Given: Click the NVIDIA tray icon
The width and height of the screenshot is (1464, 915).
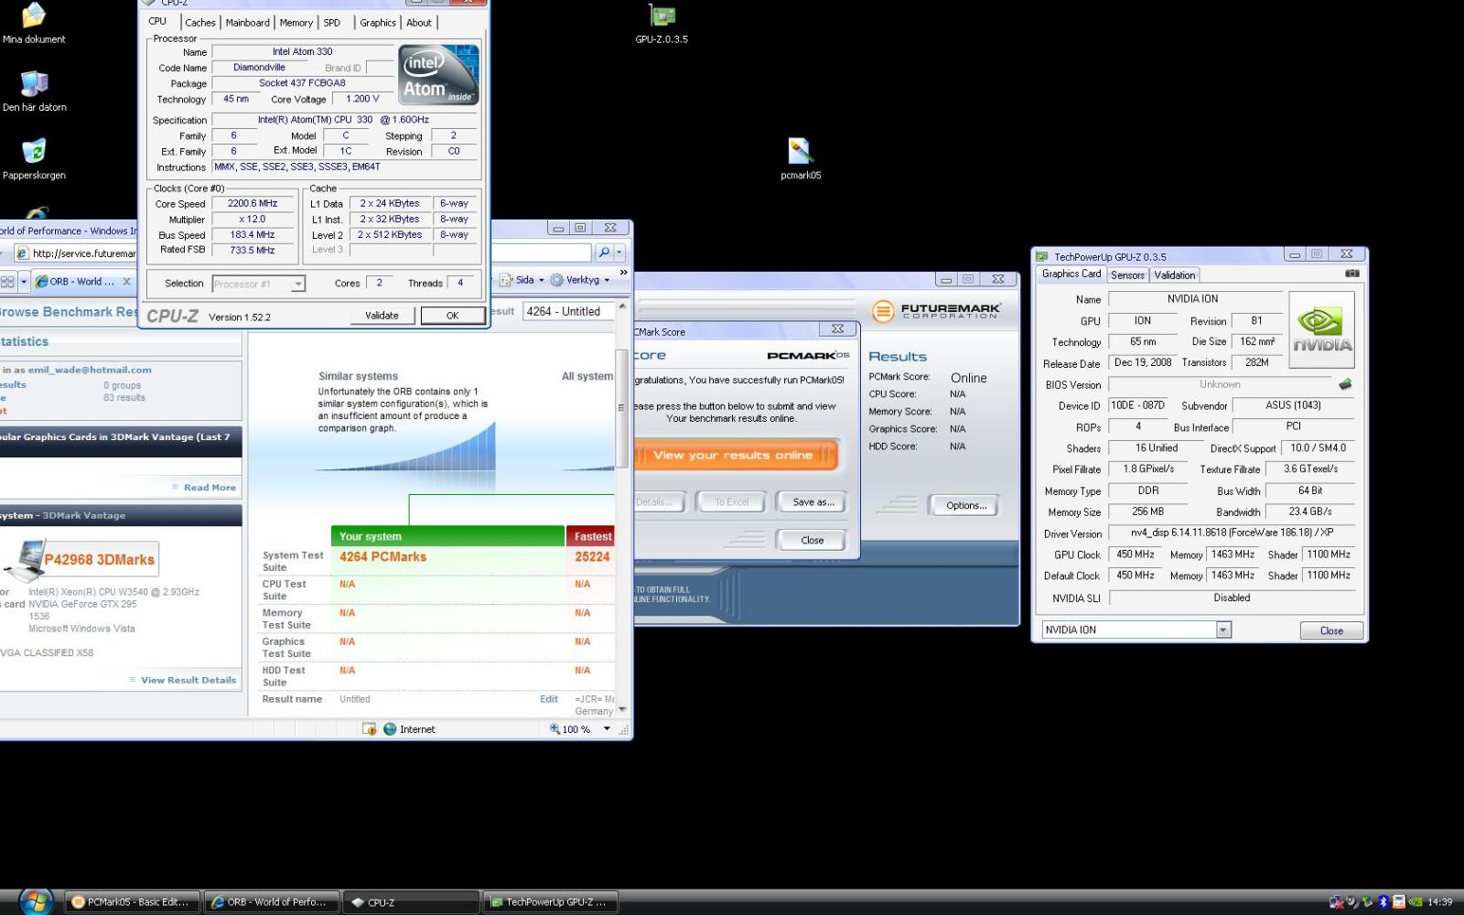Looking at the screenshot, I should click(1415, 902).
